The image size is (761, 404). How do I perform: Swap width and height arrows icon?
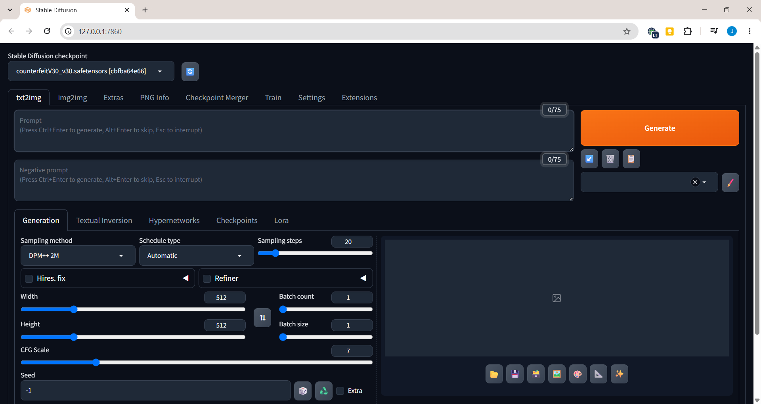pyautogui.click(x=262, y=318)
